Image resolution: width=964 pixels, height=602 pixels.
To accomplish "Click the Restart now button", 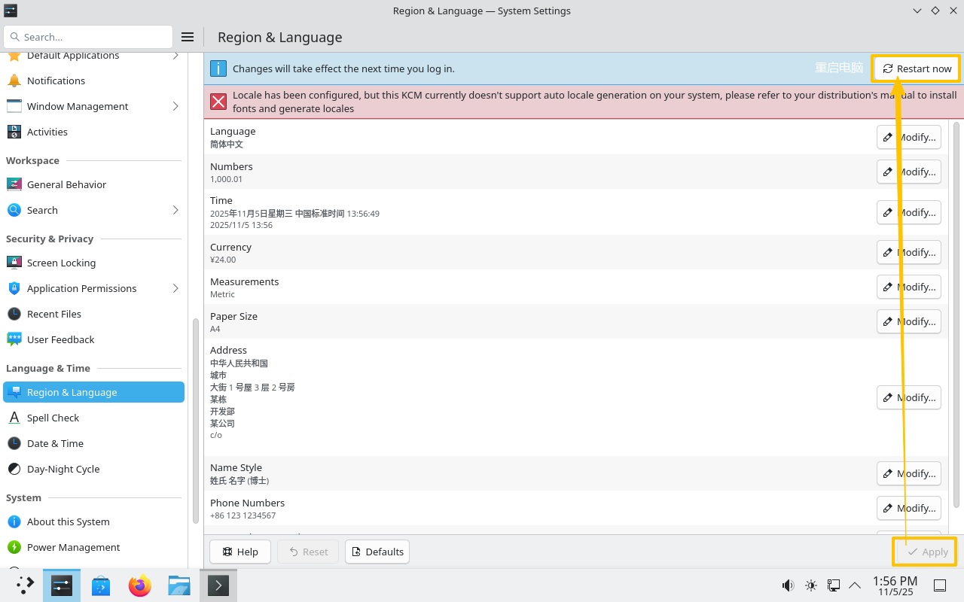I will tap(917, 68).
